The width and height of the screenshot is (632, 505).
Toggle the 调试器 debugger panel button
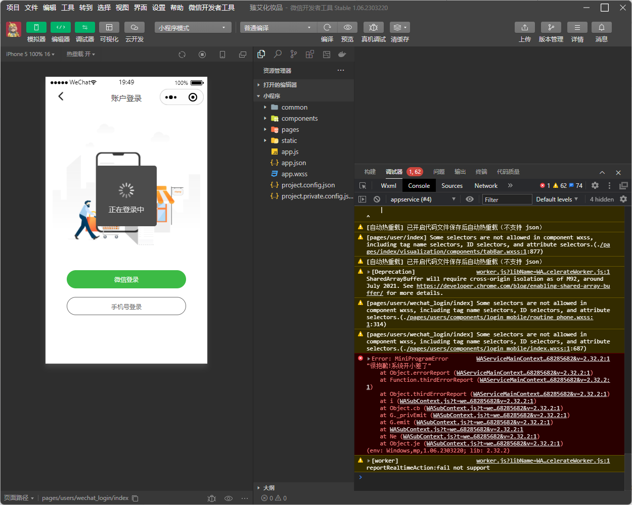tap(85, 27)
